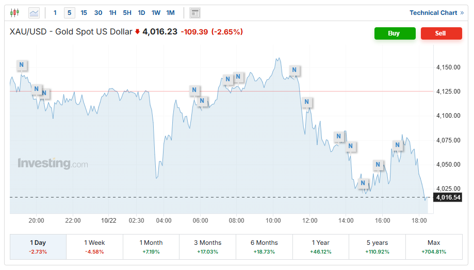Image resolution: width=474 pixels, height=270 pixels.
Task: Open news marker just after 12:00 drop
Action: (307, 102)
